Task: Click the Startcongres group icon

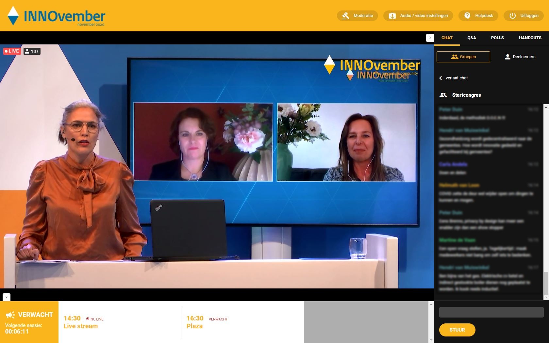Action: pos(443,95)
